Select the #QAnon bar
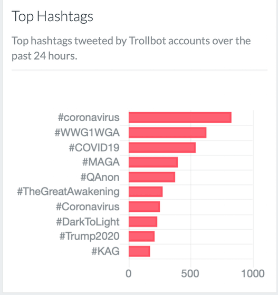278x295 pixels. [x=152, y=177]
